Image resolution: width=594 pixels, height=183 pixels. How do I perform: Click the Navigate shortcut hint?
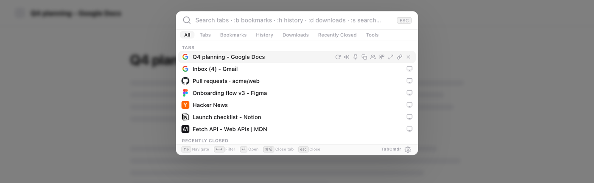[x=196, y=149]
